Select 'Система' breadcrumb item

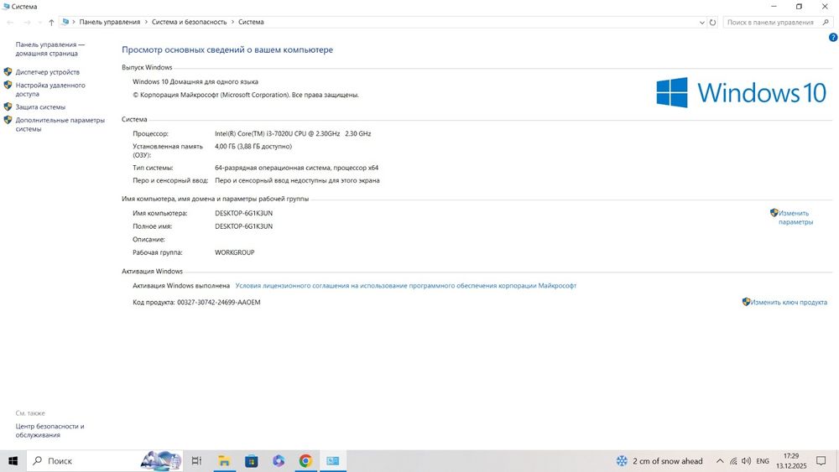251,22
